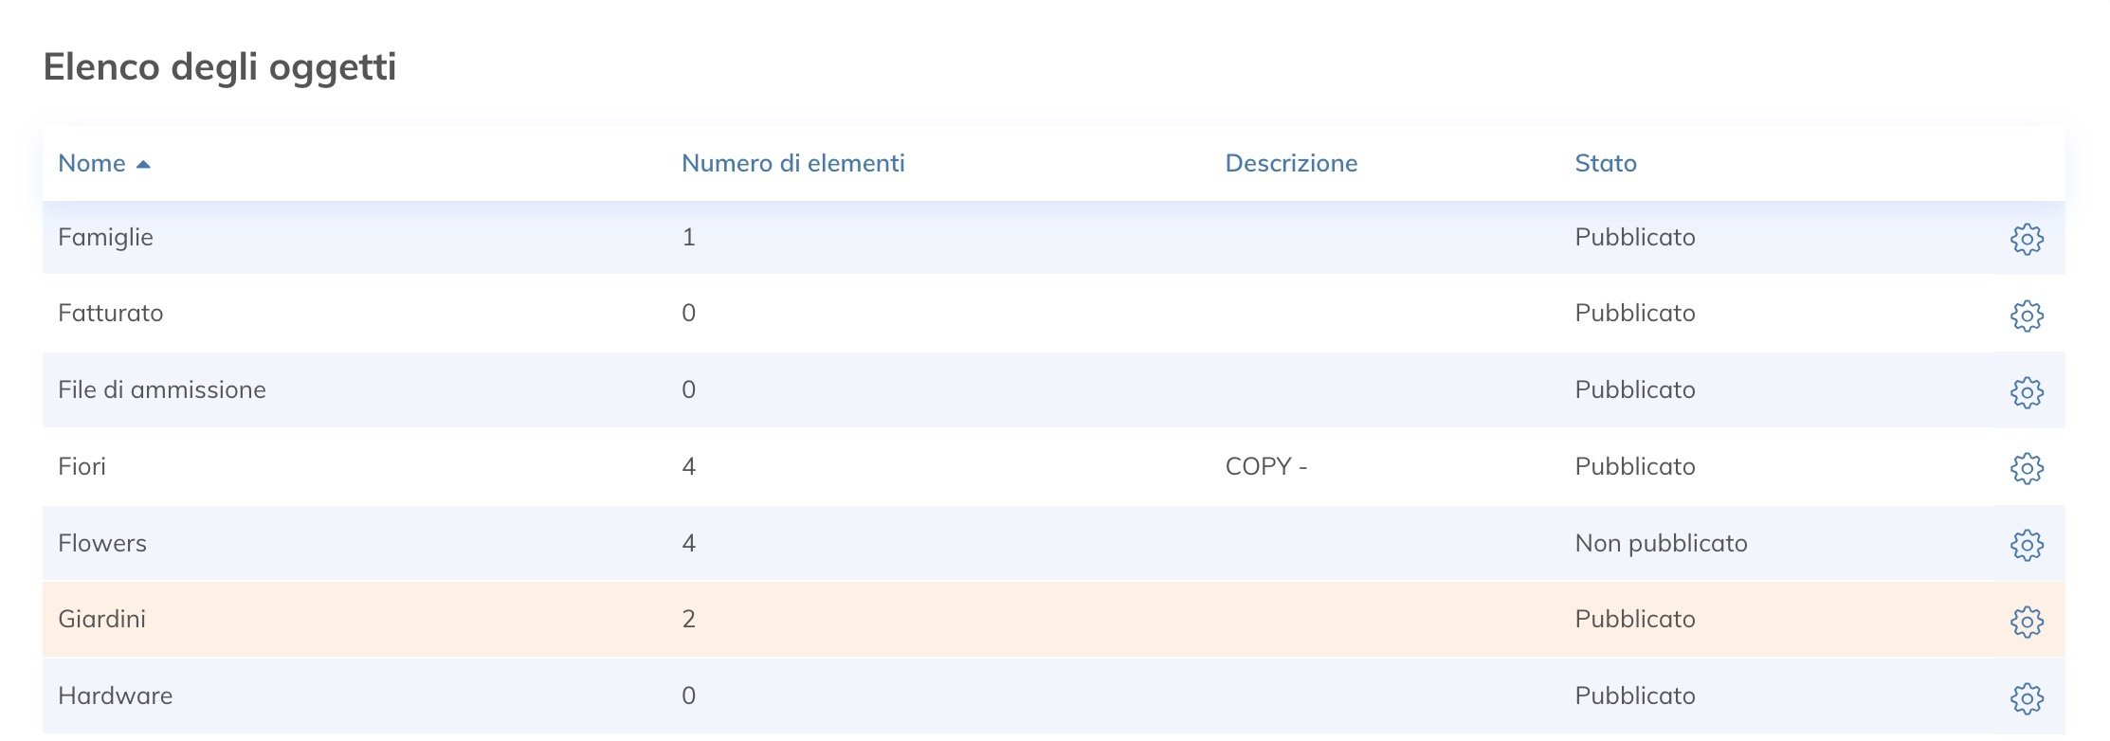Sort the table by Nome

[91, 163]
